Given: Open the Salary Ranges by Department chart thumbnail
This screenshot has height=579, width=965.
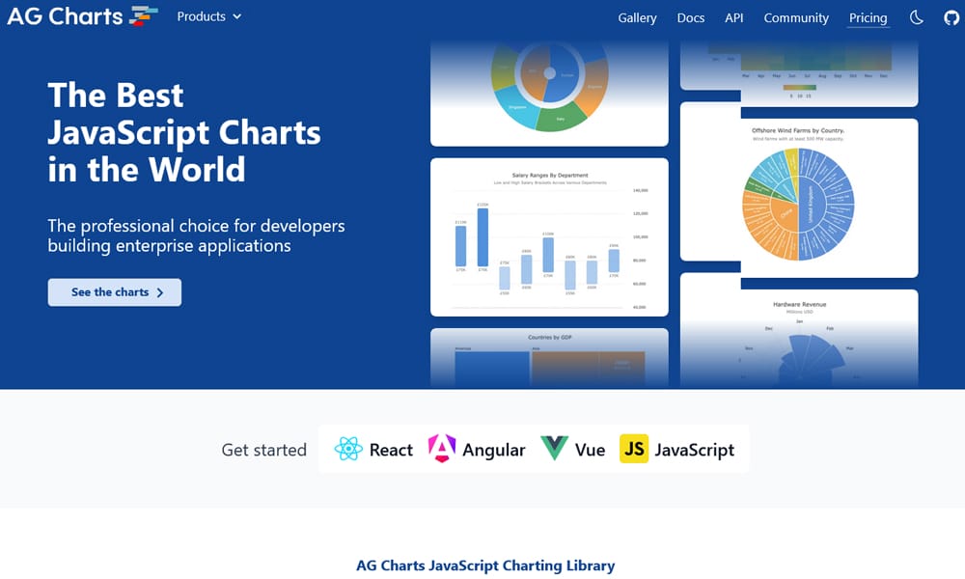Looking at the screenshot, I should click(x=548, y=236).
